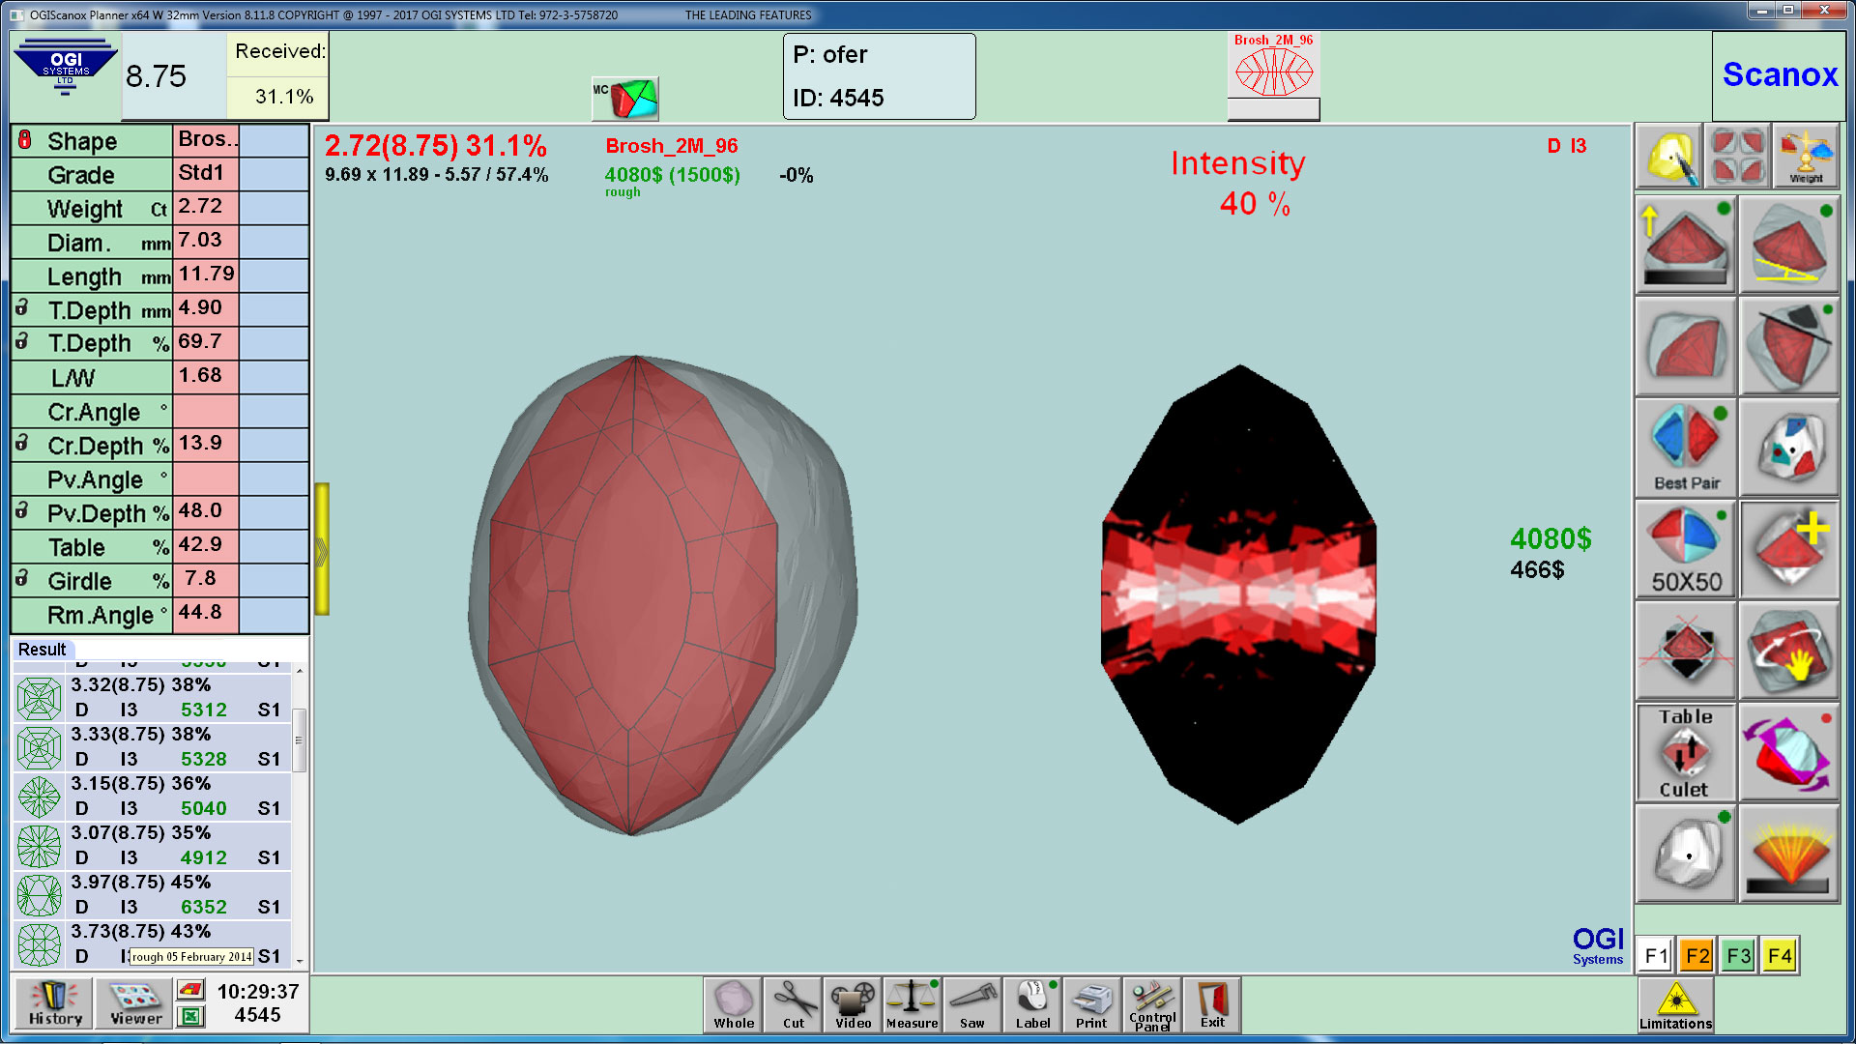This screenshot has width=1856, height=1044.
Task: Open the History panel icon
Action: point(54,1003)
